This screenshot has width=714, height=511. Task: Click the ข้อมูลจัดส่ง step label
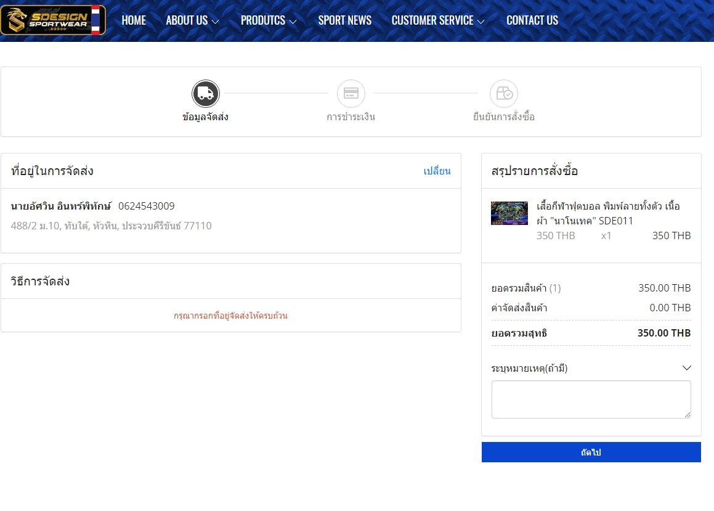tap(206, 117)
